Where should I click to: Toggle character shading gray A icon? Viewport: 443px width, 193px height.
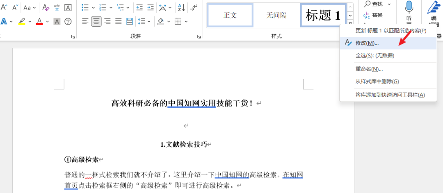(57, 21)
